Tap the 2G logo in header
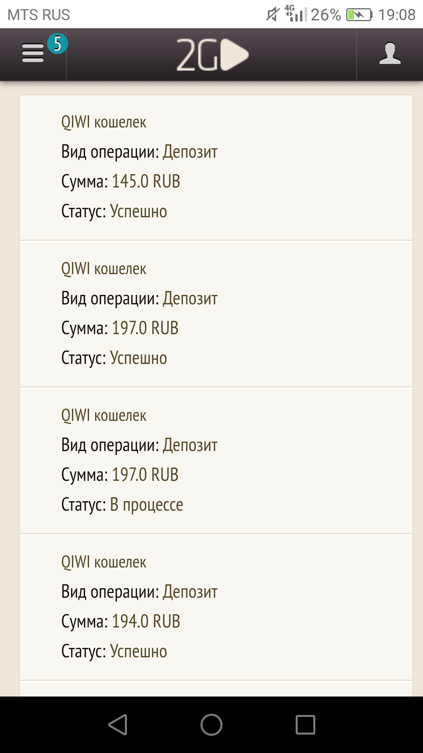The image size is (423, 753). coord(212,55)
